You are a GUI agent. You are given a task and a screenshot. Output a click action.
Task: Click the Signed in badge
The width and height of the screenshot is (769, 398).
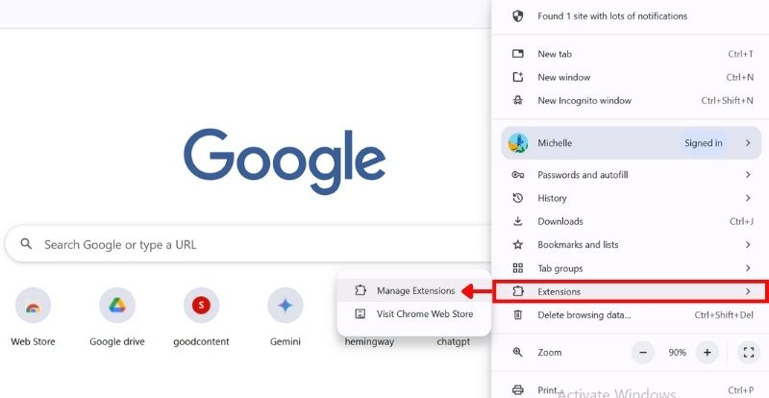[x=704, y=143]
